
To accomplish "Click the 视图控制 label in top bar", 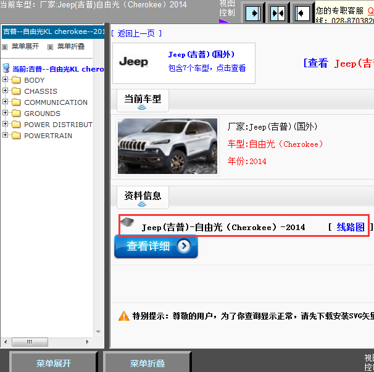I will [x=227, y=8].
